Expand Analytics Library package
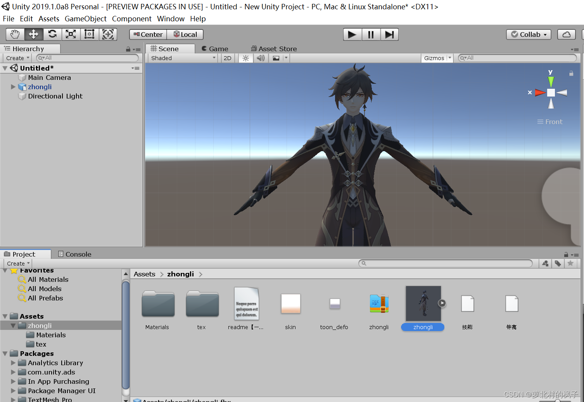Image resolution: width=584 pixels, height=402 pixels. tap(13, 363)
